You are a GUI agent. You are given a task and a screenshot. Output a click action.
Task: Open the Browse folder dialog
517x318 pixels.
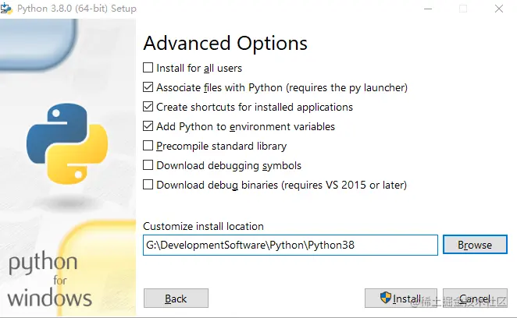click(x=475, y=245)
